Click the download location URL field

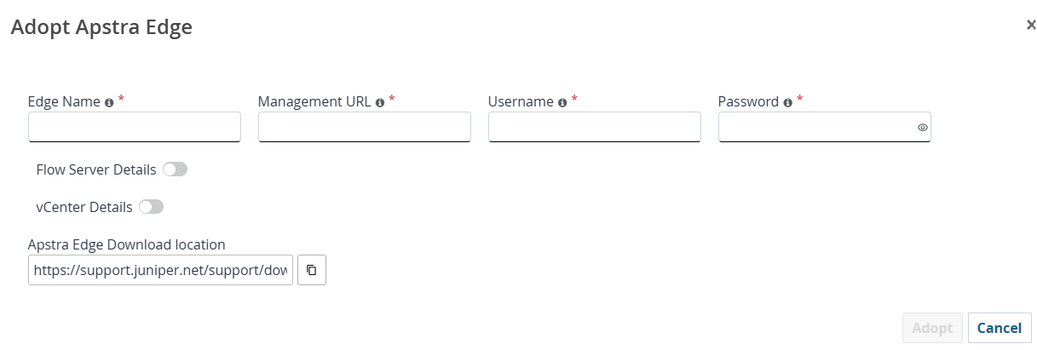pos(160,270)
